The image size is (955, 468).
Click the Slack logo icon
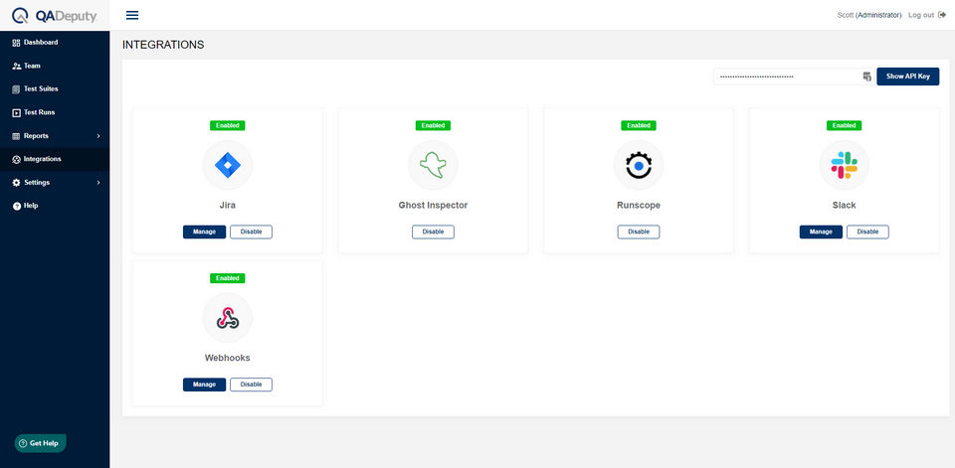[845, 165]
